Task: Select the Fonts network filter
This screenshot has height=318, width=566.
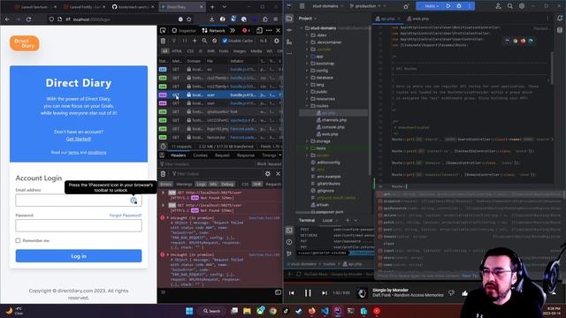Action: tap(224, 51)
